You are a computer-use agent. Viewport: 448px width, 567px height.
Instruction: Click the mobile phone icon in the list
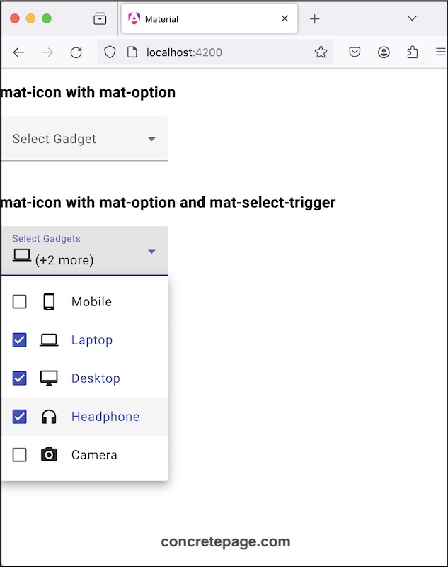[49, 302]
